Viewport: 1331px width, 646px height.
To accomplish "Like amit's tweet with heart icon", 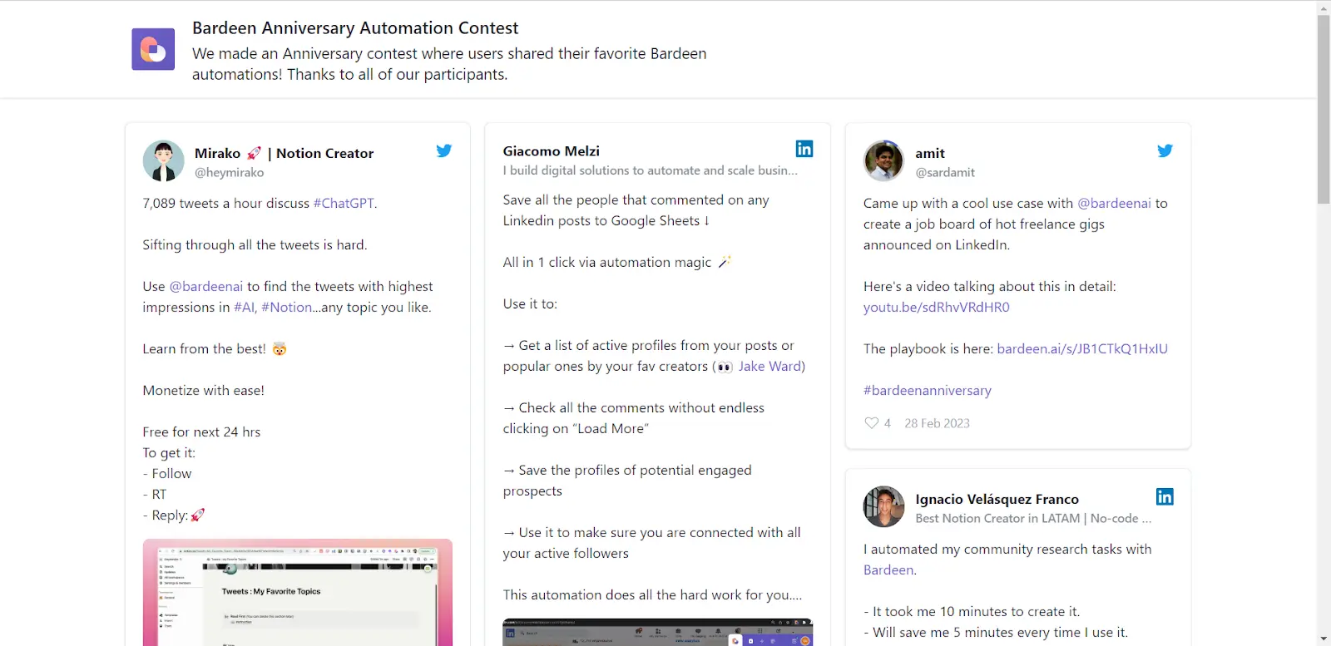I will coord(871,423).
